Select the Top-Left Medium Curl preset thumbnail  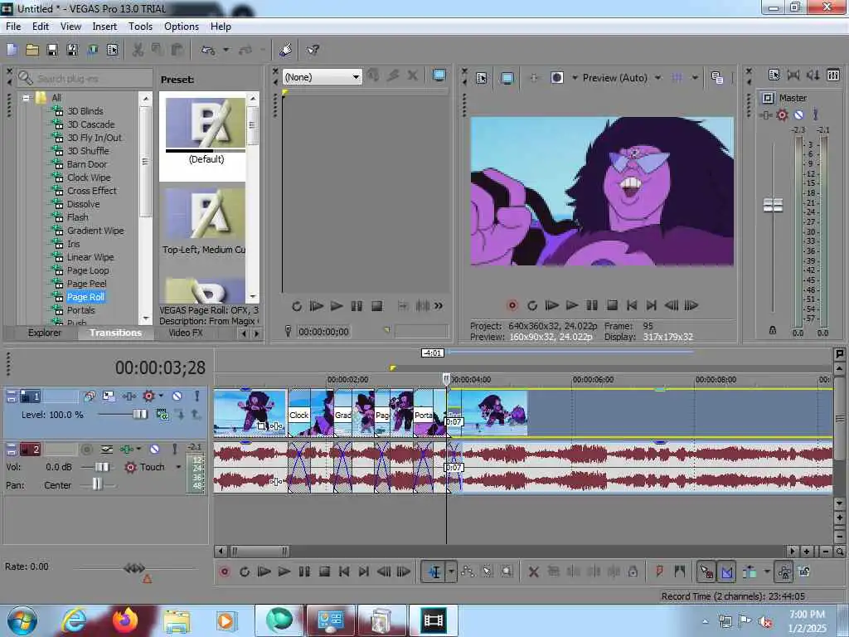point(206,214)
